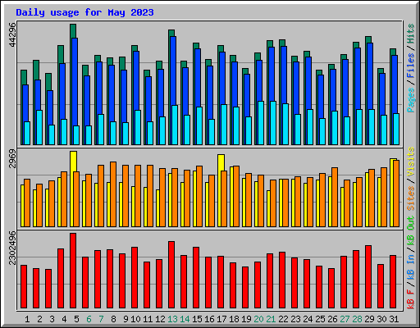Click the green 'Hits' legend label
Screen dimensions: 420x328
click(411, 34)
